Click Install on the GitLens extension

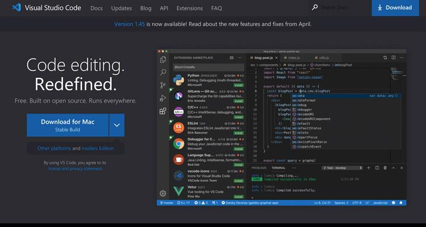pyautogui.click(x=239, y=101)
